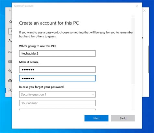Screen dimensions: 154x133
Task: Click the confirm password field
Action: tap(57, 78)
